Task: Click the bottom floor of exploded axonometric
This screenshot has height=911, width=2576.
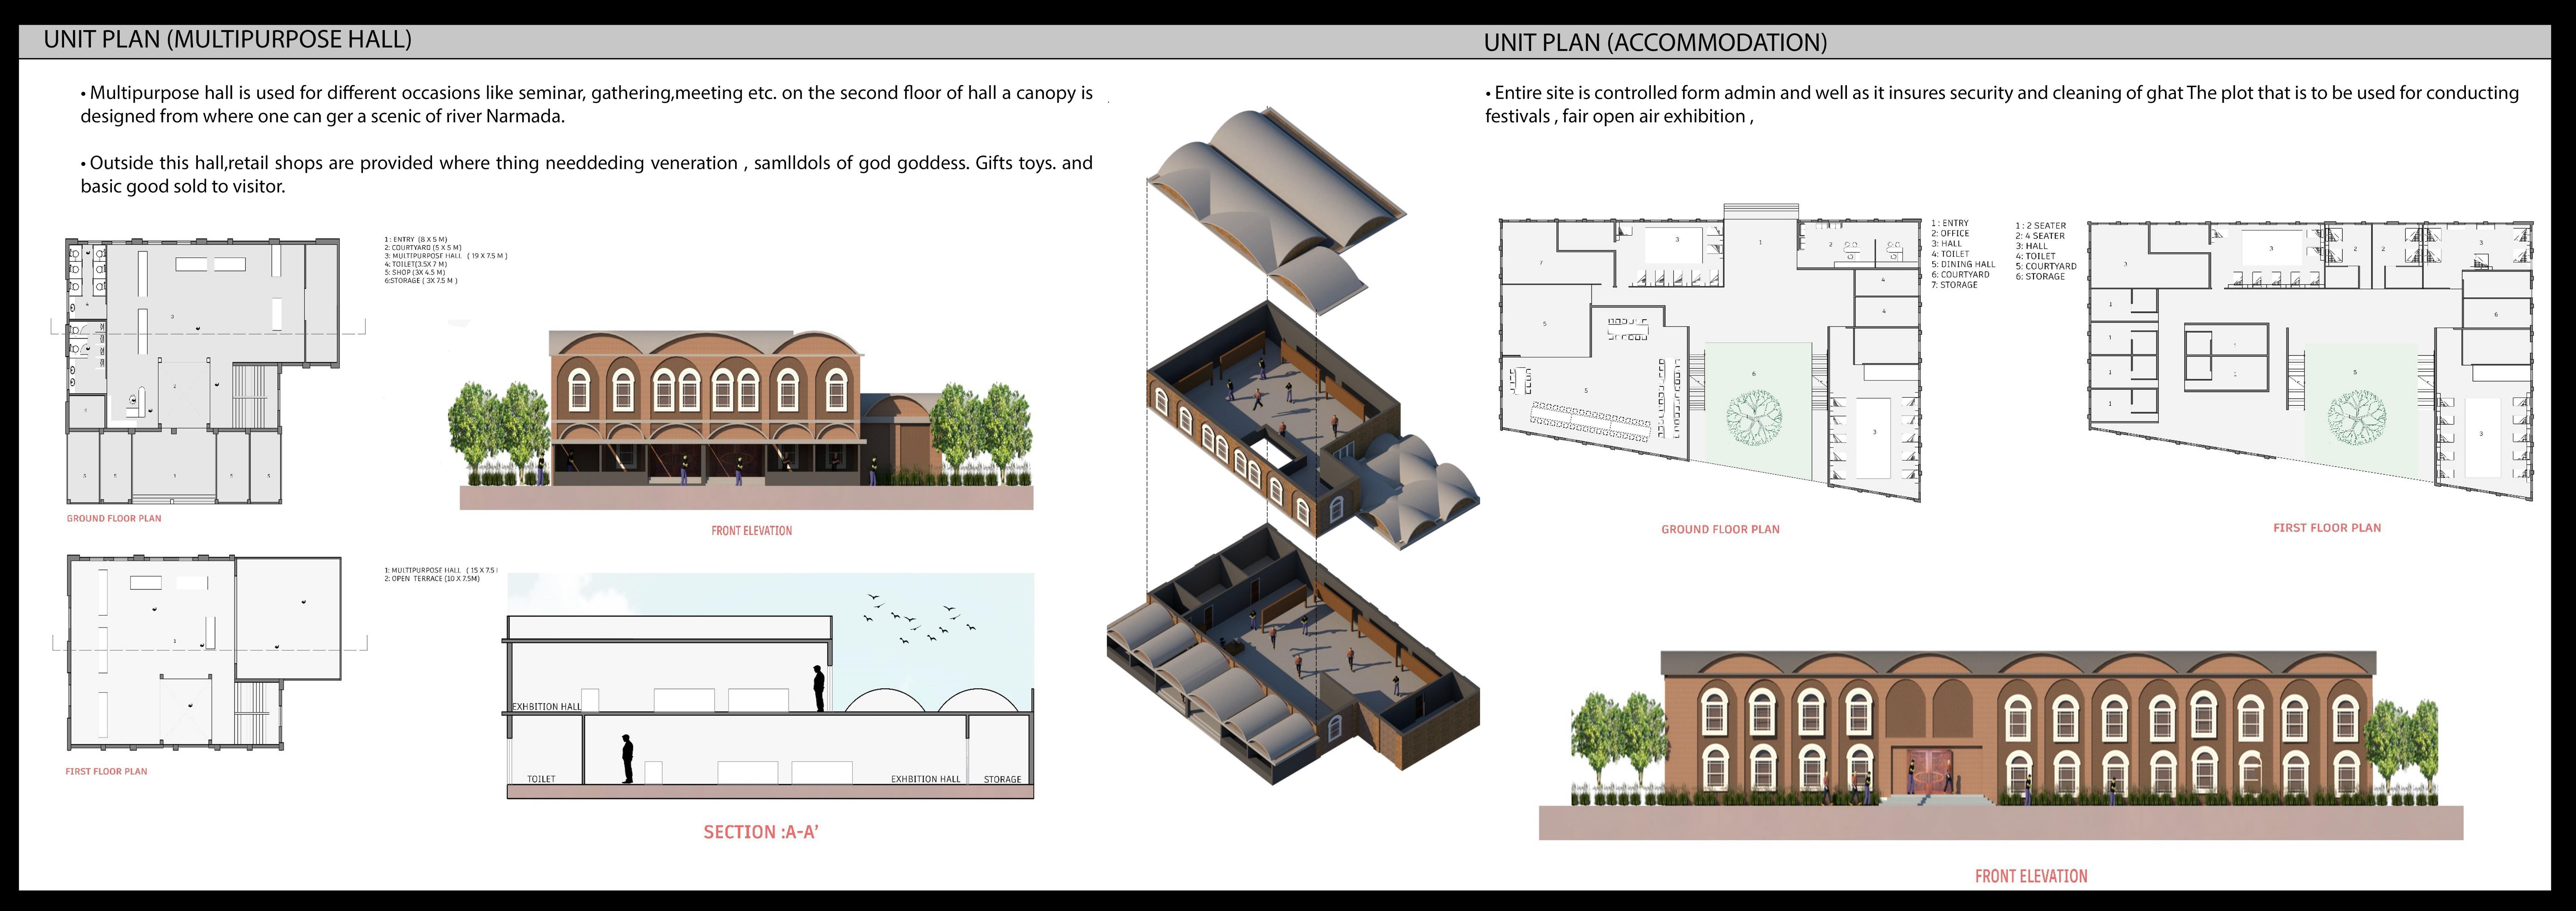Action: pyautogui.click(x=1290, y=655)
